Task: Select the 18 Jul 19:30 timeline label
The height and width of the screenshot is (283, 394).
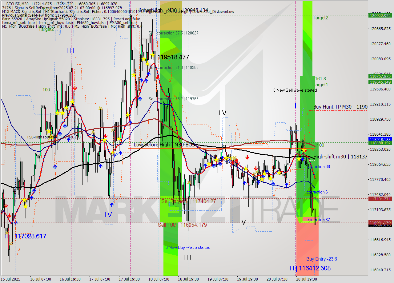Action: click(x=189, y=279)
